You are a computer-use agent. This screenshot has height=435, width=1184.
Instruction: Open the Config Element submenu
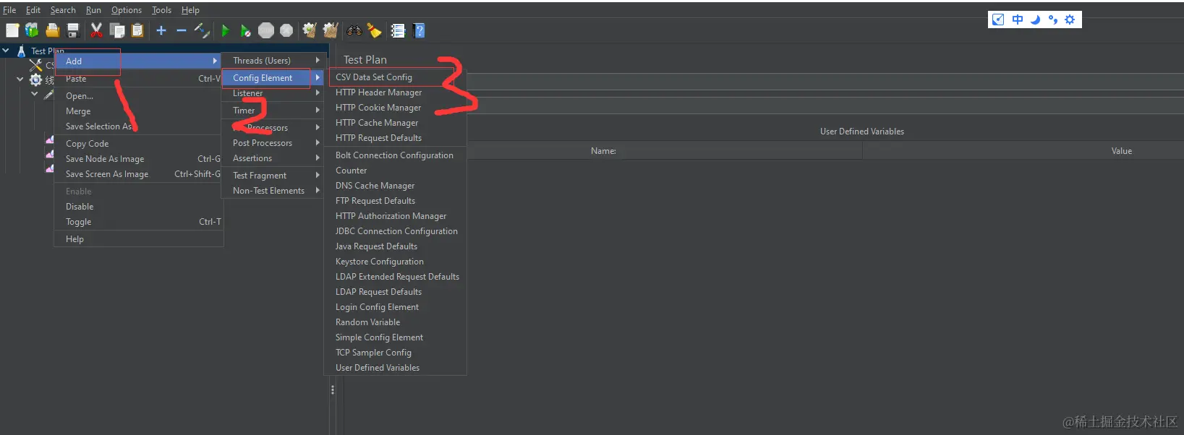pos(273,78)
